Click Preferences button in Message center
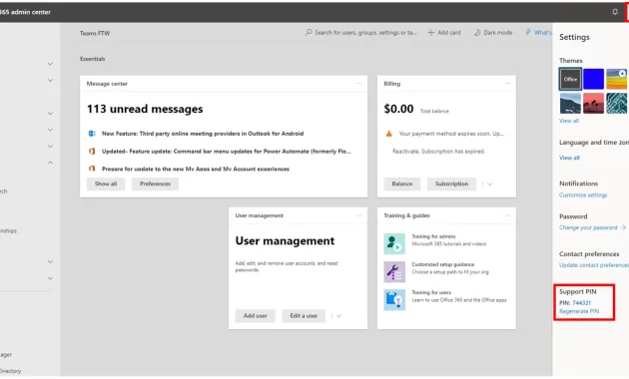The width and height of the screenshot is (629, 379). coord(155,184)
